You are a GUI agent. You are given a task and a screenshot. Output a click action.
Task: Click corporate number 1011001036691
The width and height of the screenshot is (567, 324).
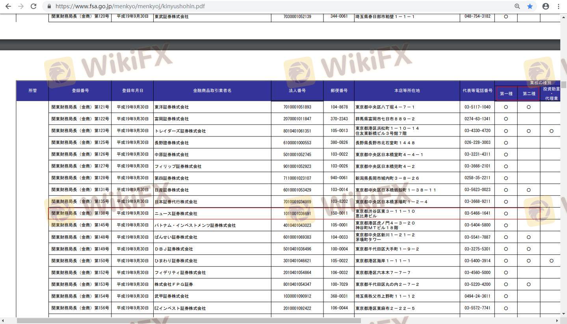[x=297, y=214]
